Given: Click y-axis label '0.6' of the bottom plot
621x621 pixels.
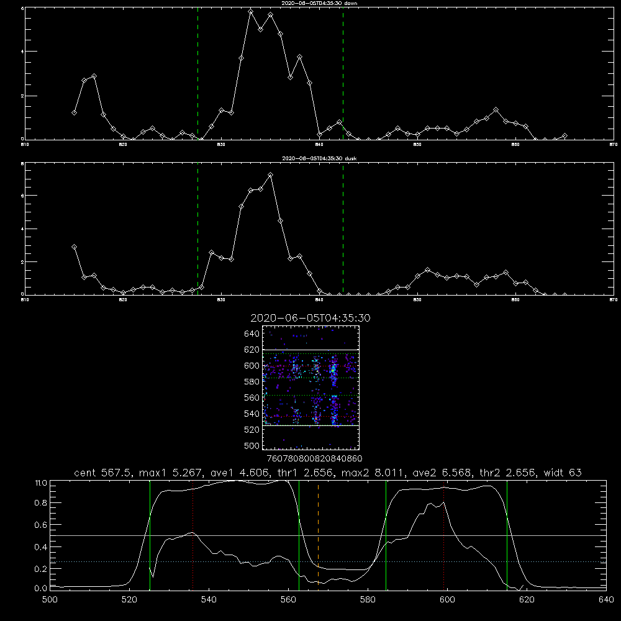Looking at the screenshot, I should pyautogui.click(x=40, y=525).
